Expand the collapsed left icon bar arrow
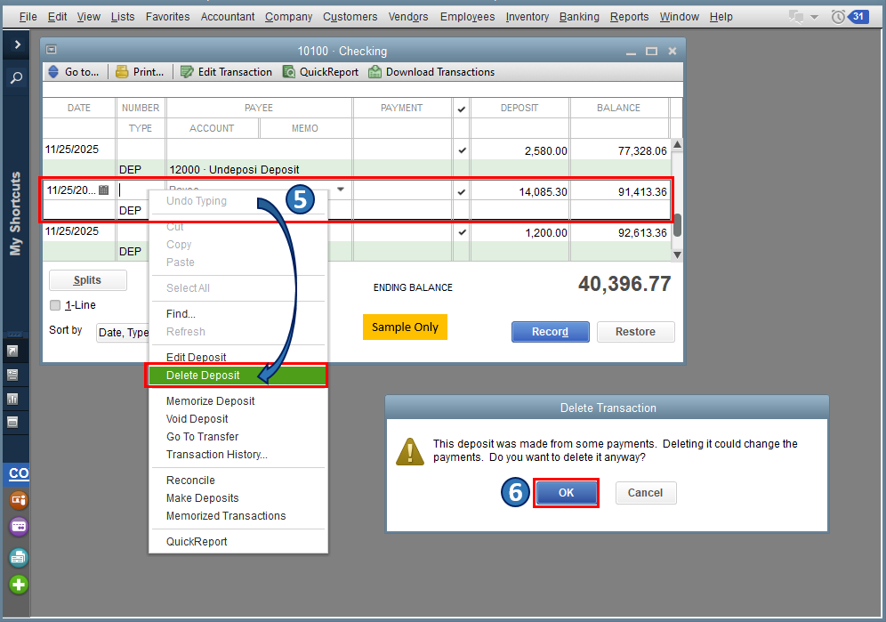This screenshot has width=886, height=622. [17, 44]
